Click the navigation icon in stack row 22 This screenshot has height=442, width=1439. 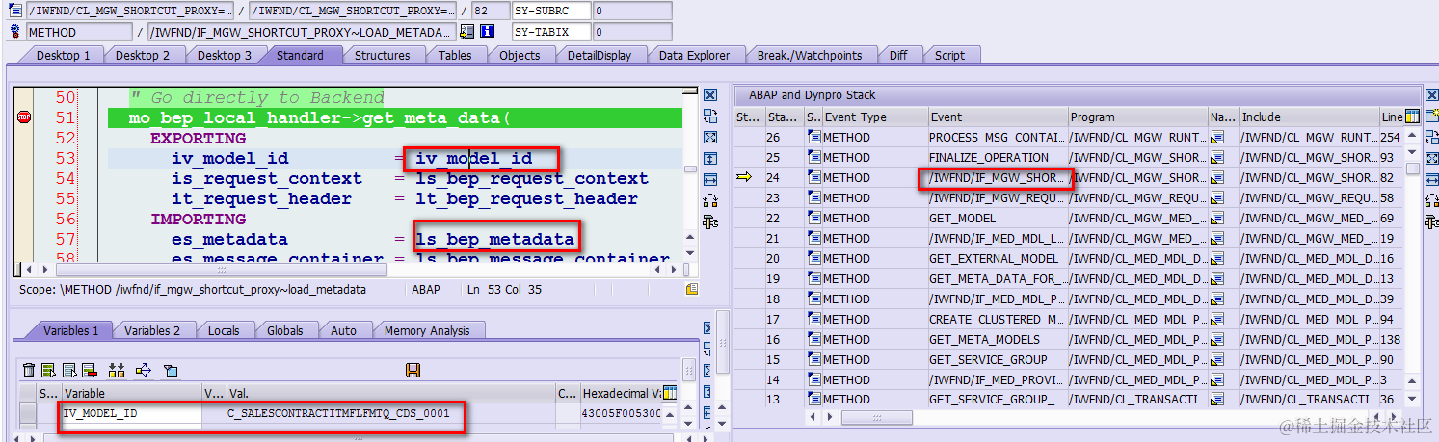(1217, 219)
